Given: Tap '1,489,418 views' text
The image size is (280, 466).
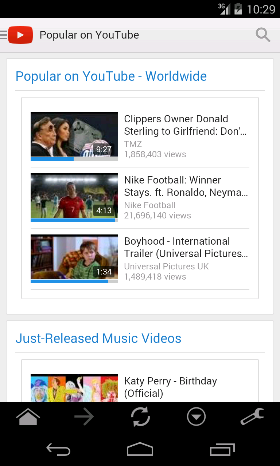Looking at the screenshot, I should pos(155,277).
